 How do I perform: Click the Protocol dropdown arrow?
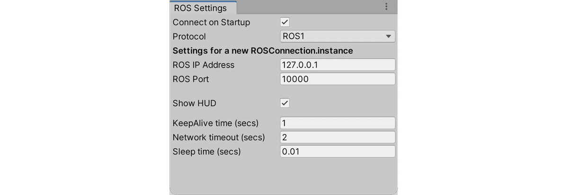(389, 36)
